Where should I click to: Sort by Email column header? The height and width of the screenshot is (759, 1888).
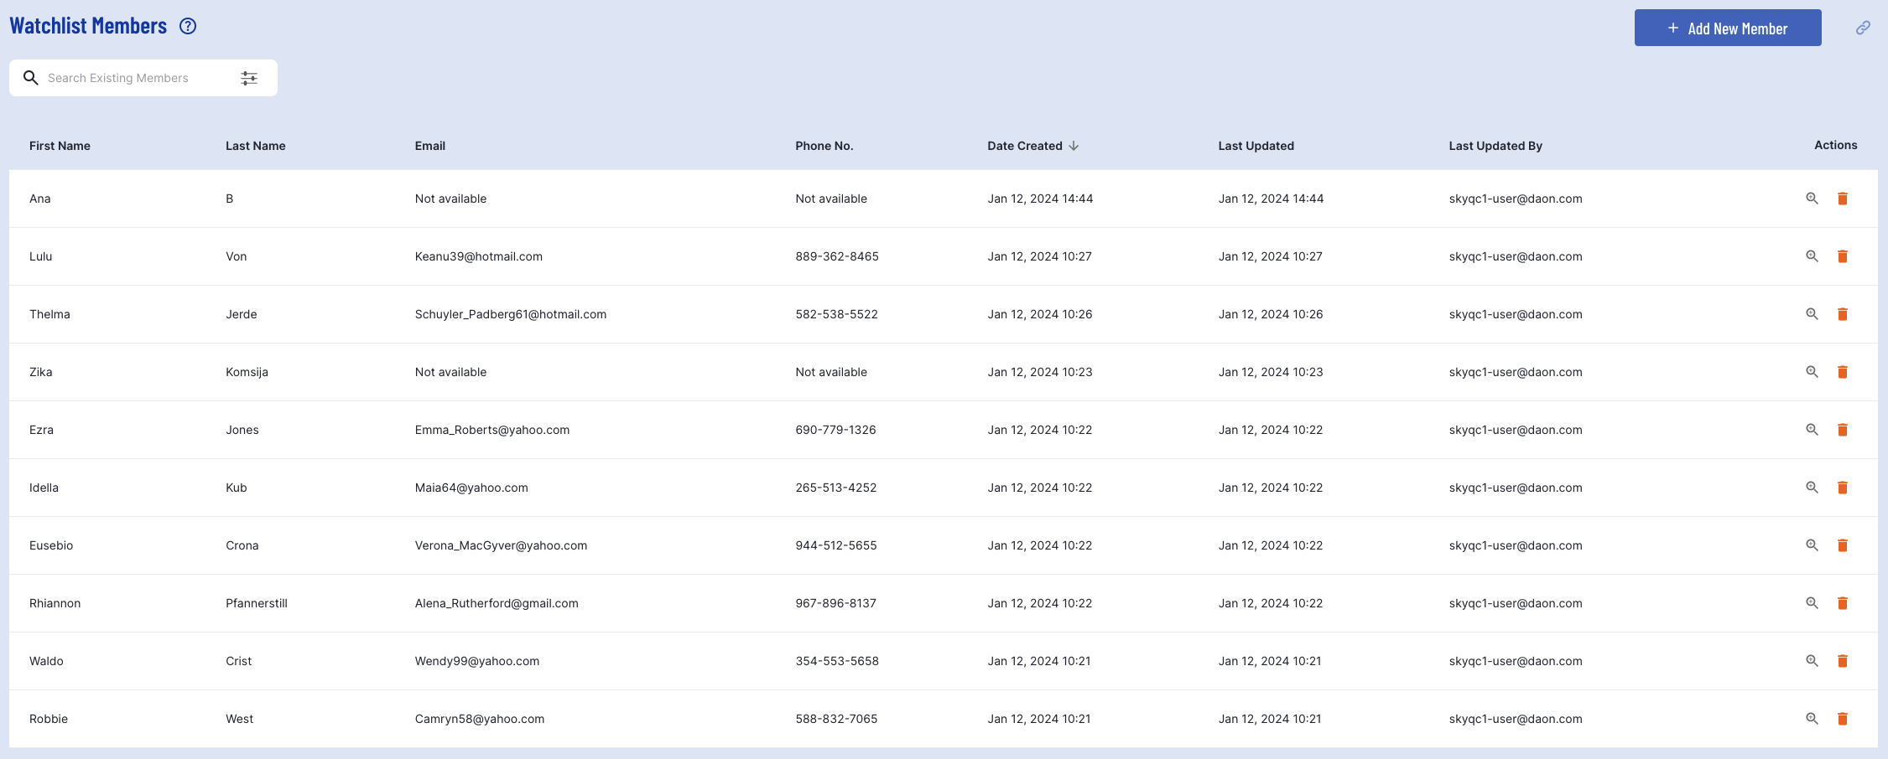tap(430, 146)
